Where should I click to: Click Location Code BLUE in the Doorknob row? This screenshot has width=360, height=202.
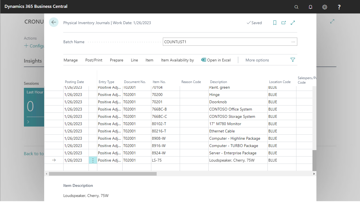[282, 102]
